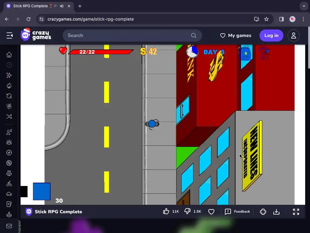Select the random game shuffle icon
This screenshot has width=310, height=233.
coord(9,116)
